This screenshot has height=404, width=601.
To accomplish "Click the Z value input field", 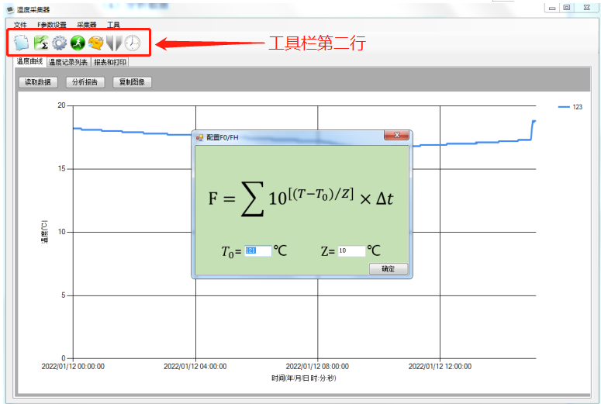I will (x=351, y=251).
